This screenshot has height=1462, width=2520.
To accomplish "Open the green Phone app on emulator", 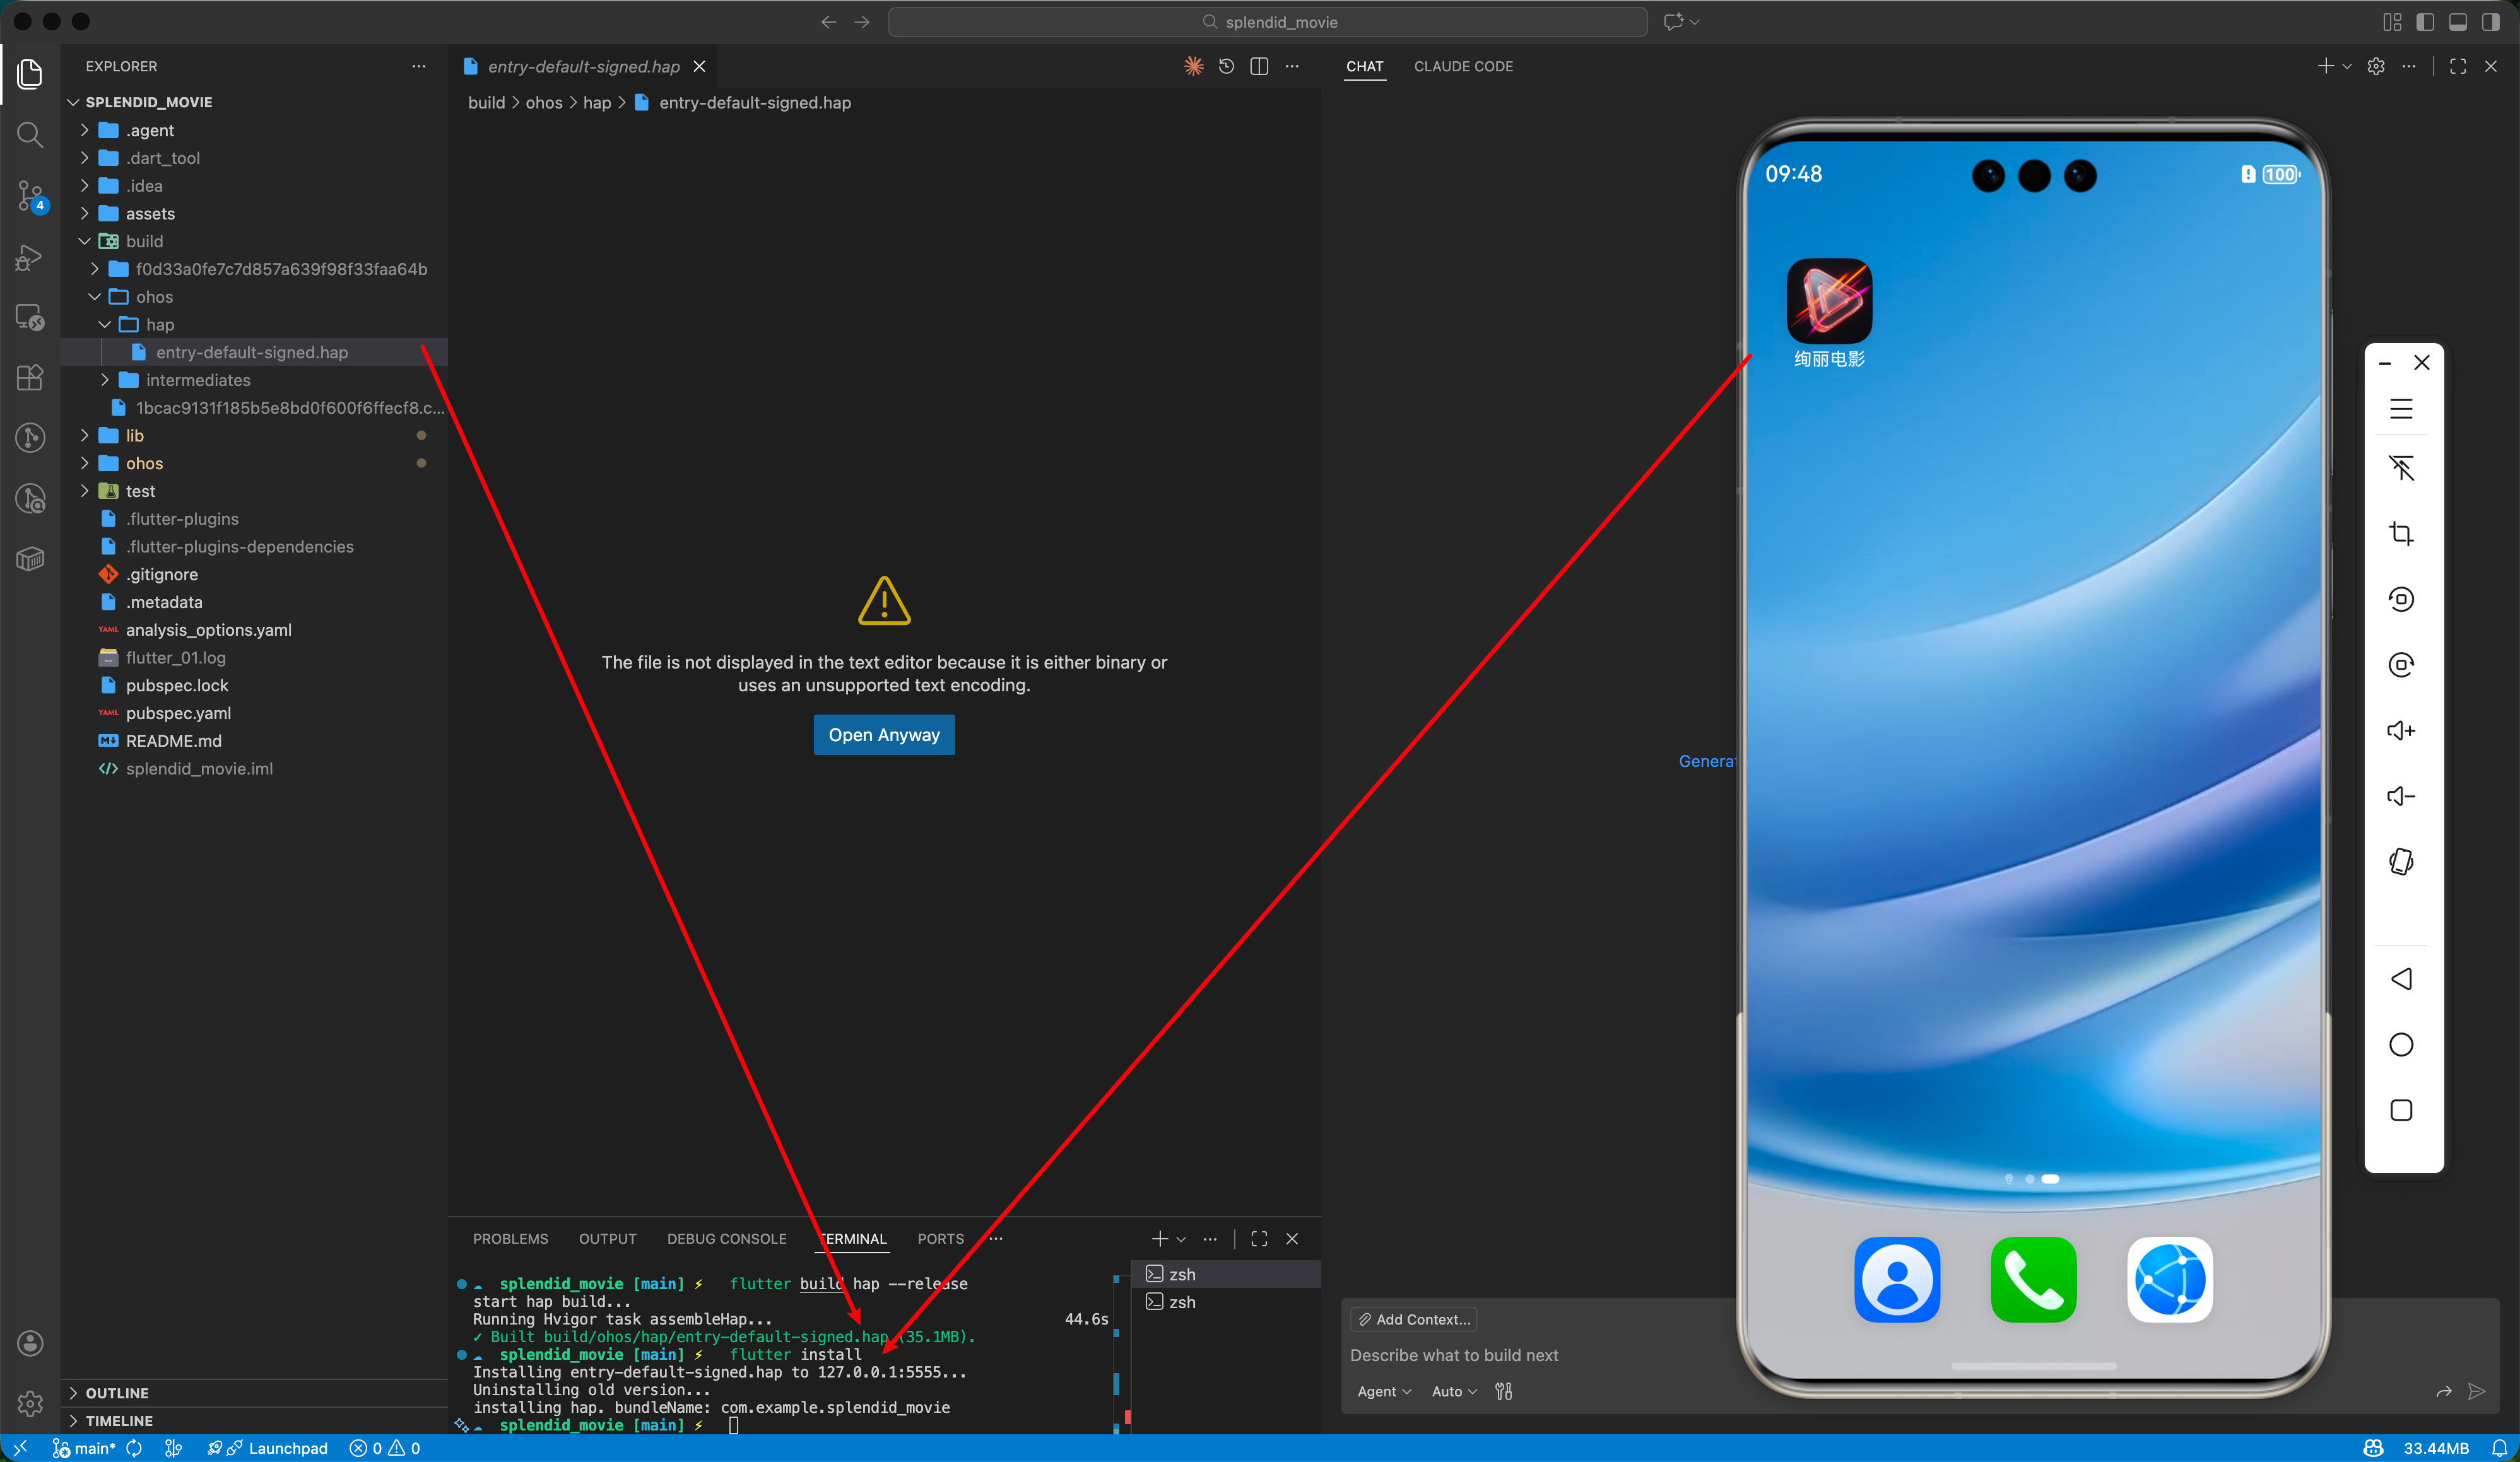I will click(2033, 1279).
